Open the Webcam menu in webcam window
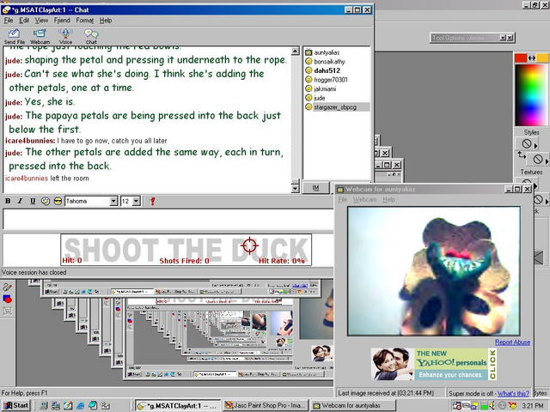 coord(364,199)
